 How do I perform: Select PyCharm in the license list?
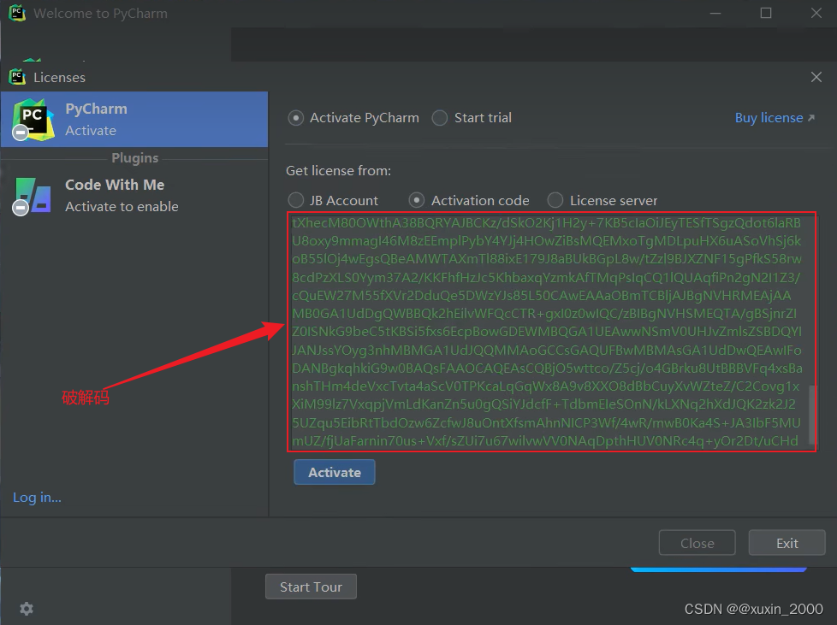click(134, 120)
